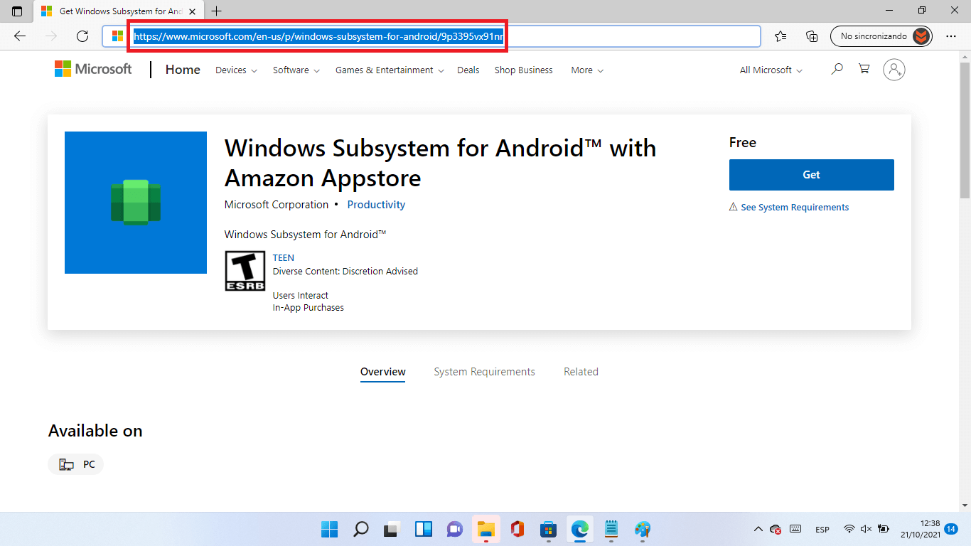This screenshot has height=546, width=971.
Task: Open the vertical tabs panel icon
Action: tap(17, 11)
